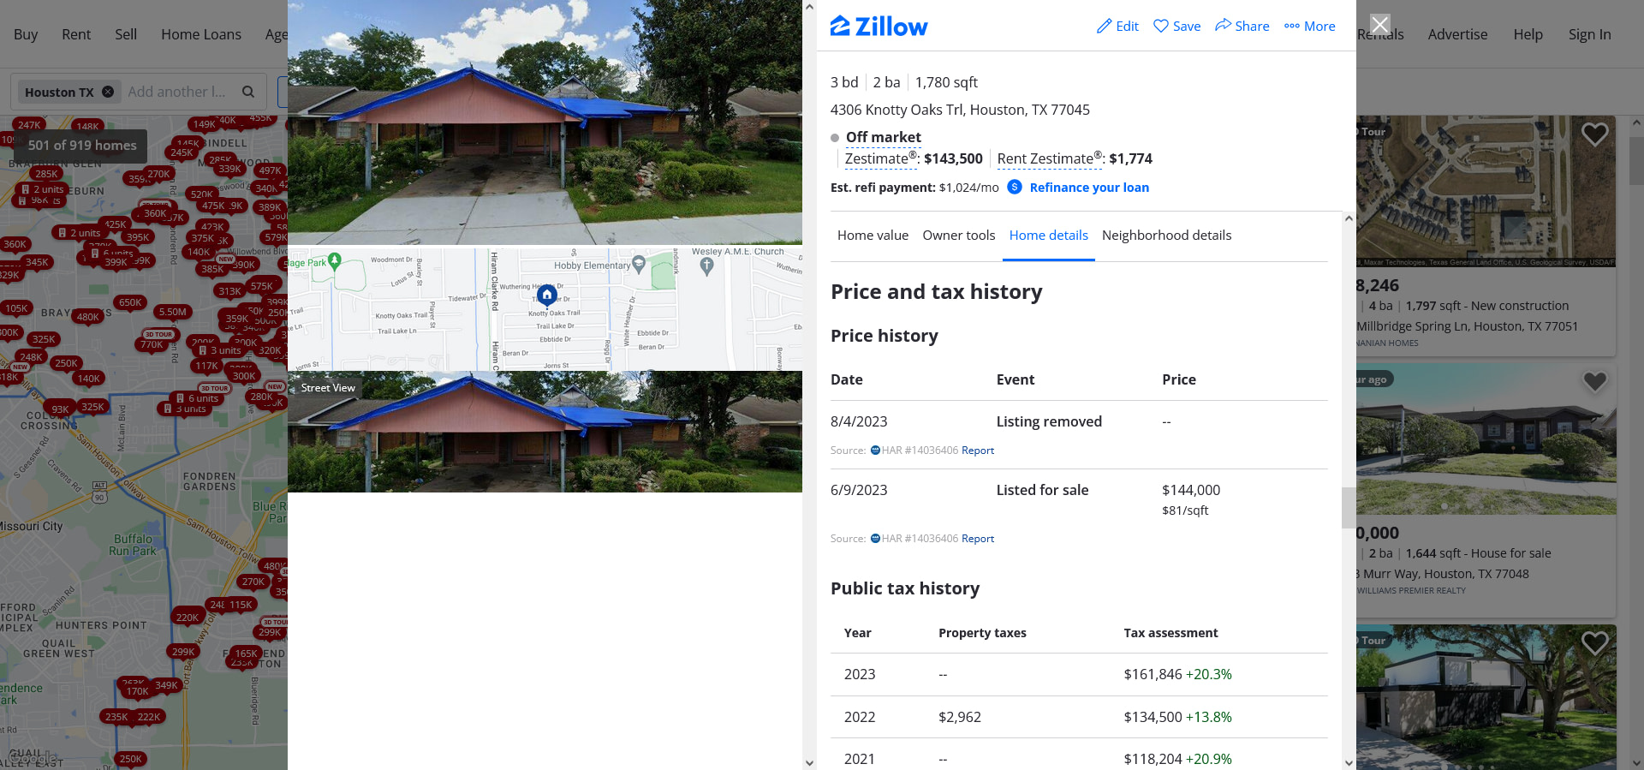Select the $144,000 price cell
1644x770 pixels.
click(x=1191, y=490)
